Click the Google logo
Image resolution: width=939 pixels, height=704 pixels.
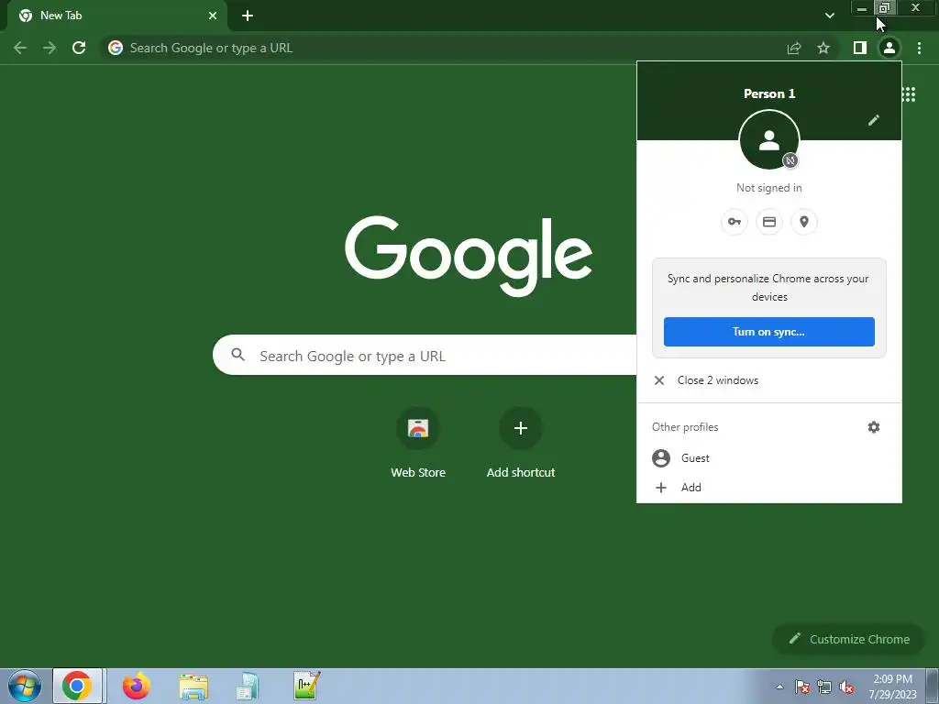(469, 256)
